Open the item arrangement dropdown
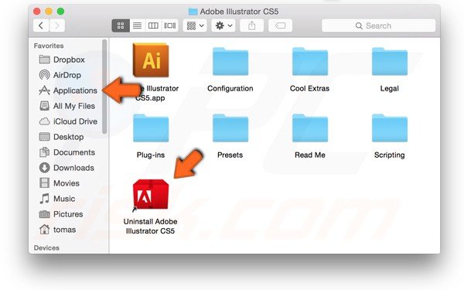This screenshot has width=464, height=290. click(x=195, y=26)
